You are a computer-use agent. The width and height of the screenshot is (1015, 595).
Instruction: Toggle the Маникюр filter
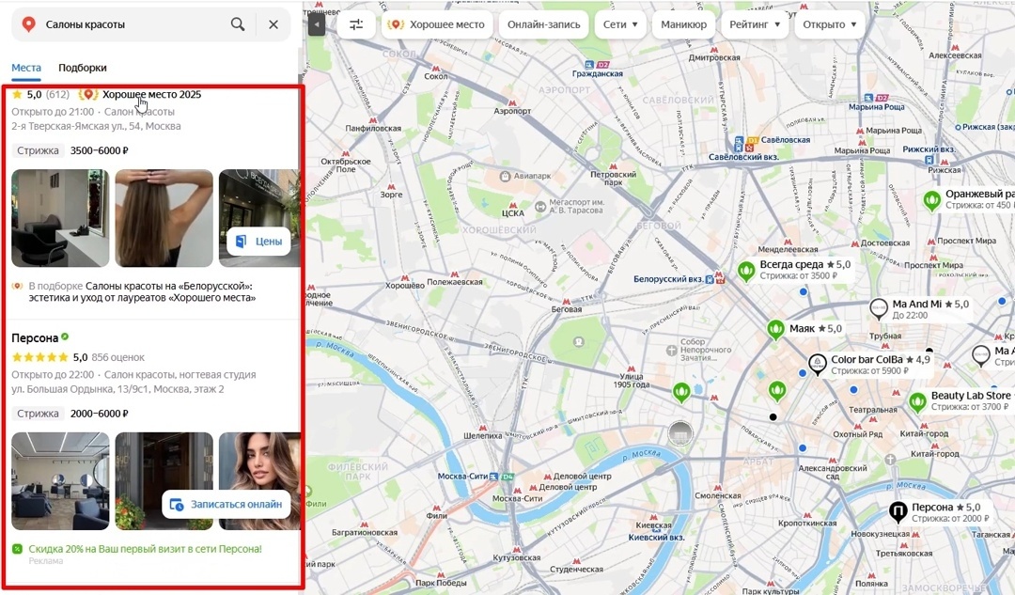pyautogui.click(x=683, y=24)
